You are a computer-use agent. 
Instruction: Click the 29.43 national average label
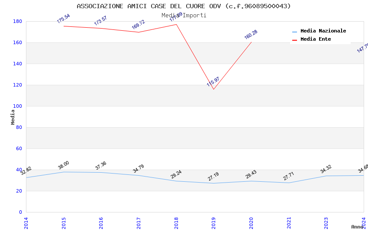[x=251, y=174]
